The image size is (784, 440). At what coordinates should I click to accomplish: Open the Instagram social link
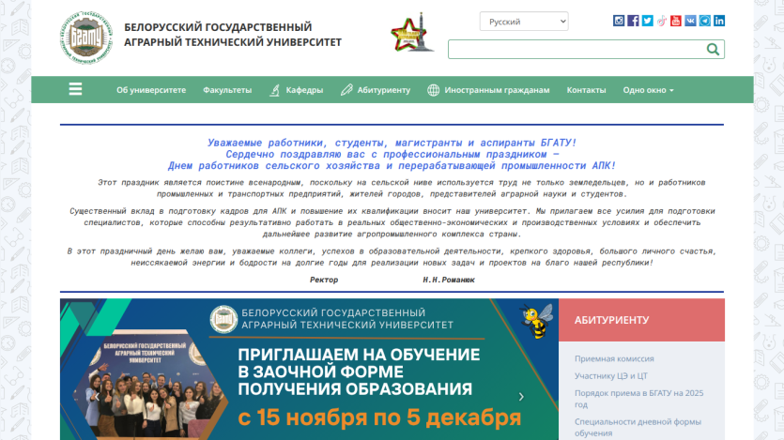tap(619, 21)
